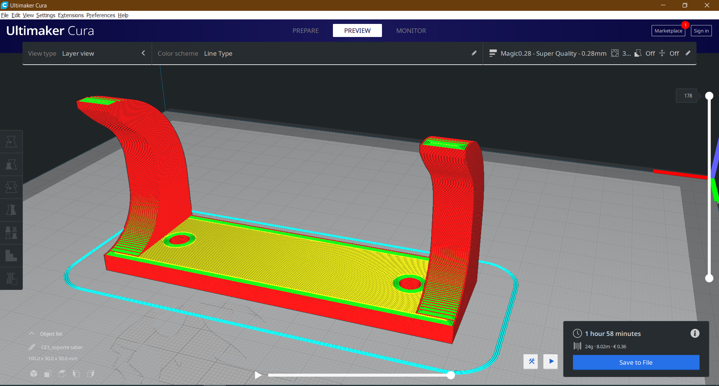Switch to 3D perspective view cube icon
This screenshot has width=719, height=386.
pyautogui.click(x=34, y=373)
